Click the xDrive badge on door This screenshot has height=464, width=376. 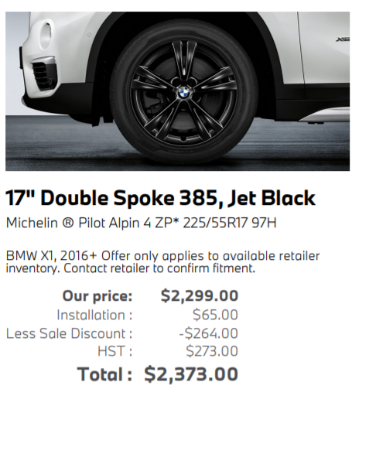pyautogui.click(x=343, y=39)
